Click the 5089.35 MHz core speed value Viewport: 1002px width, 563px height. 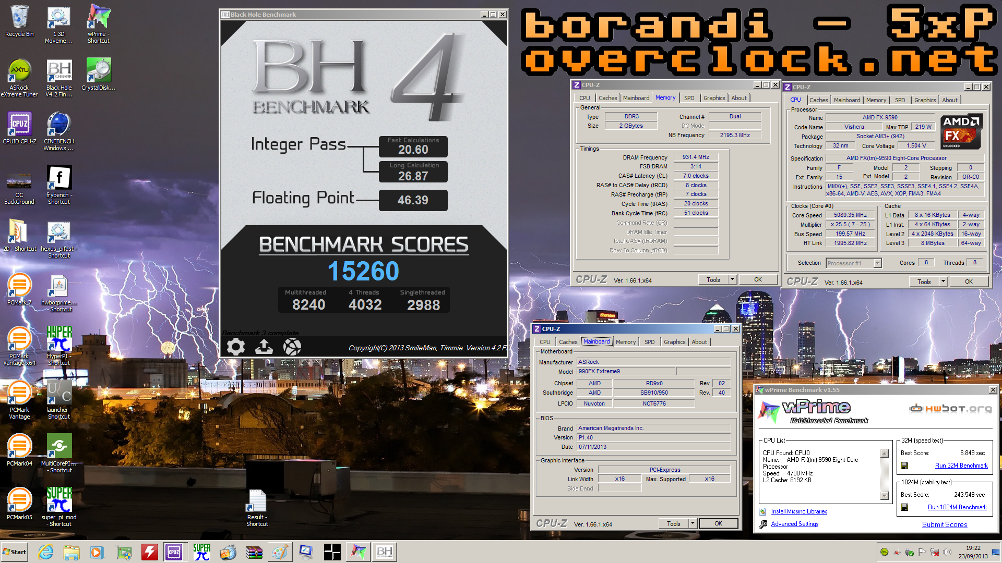(850, 215)
